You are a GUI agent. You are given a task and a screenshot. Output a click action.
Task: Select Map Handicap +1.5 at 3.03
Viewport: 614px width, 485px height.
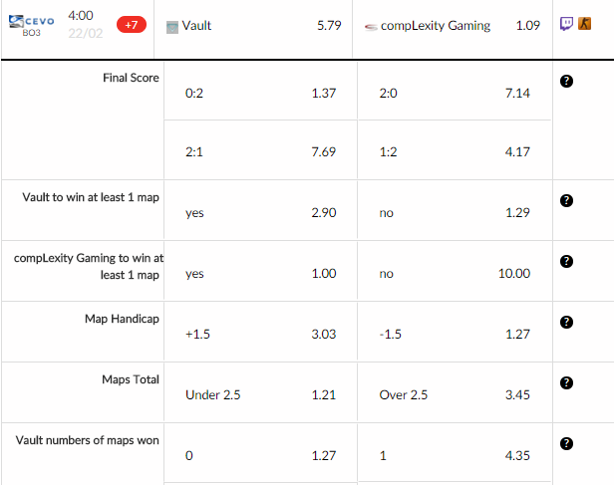coord(260,334)
